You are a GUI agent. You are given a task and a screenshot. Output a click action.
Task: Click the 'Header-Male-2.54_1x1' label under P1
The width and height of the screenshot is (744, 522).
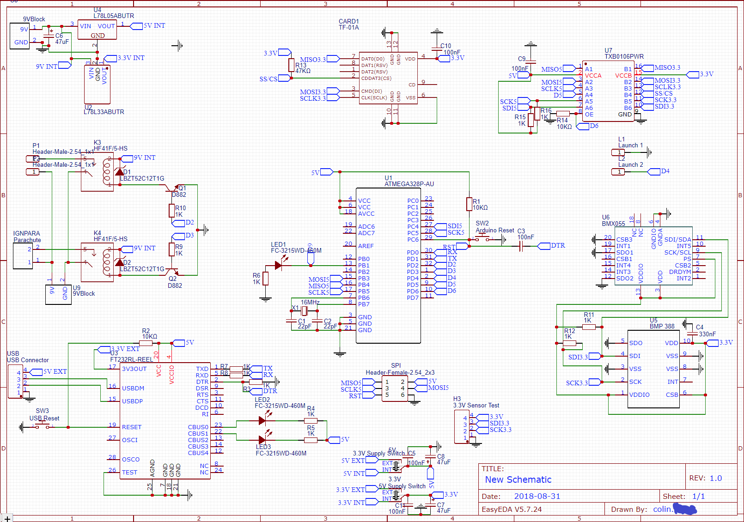click(63, 152)
